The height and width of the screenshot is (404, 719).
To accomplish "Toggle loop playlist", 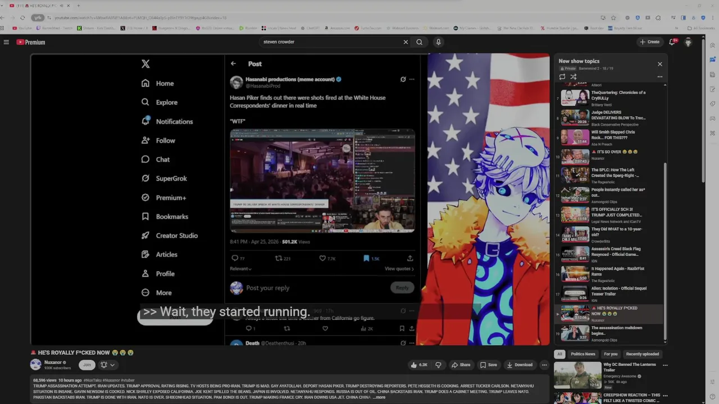I will click(x=562, y=77).
